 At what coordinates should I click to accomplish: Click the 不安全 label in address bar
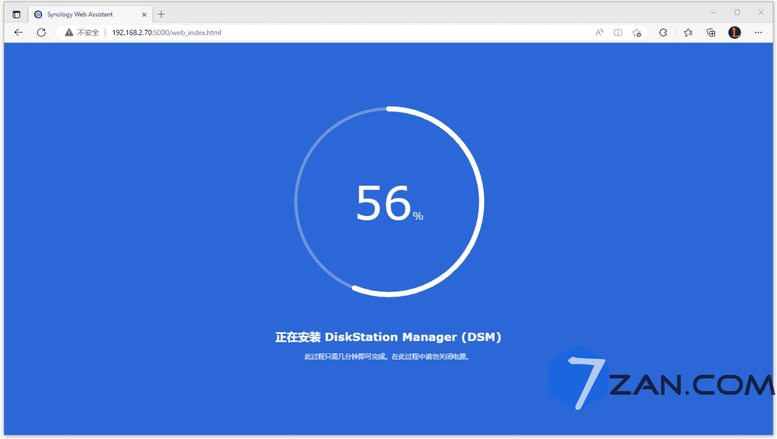88,33
